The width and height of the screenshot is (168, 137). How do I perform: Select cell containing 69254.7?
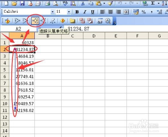[22, 97]
